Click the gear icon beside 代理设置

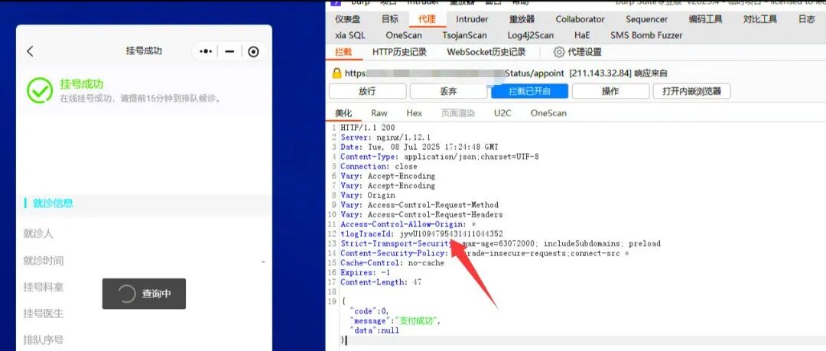559,52
